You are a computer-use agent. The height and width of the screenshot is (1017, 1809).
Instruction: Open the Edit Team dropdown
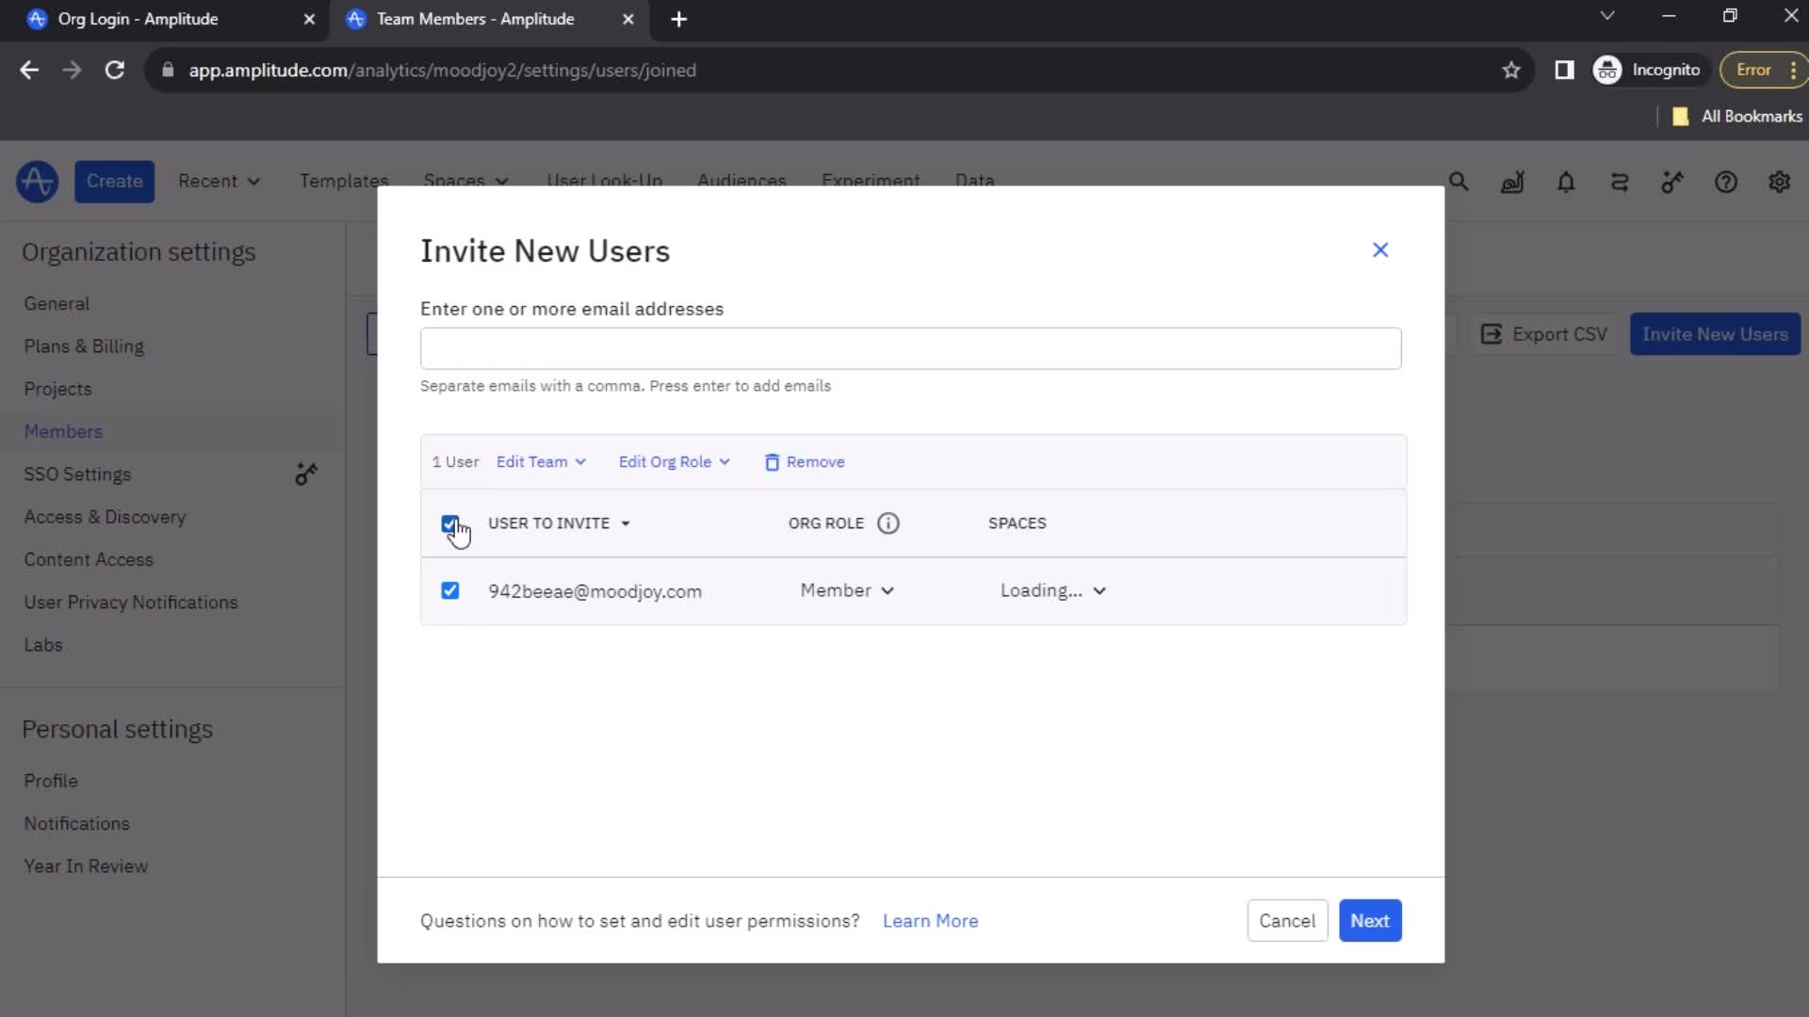(541, 461)
